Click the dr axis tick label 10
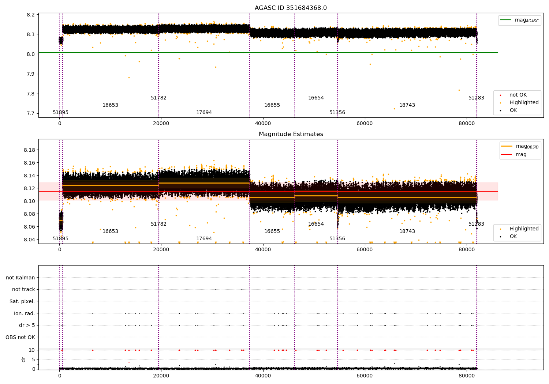The width and height of the screenshot is (549, 384). 32,350
